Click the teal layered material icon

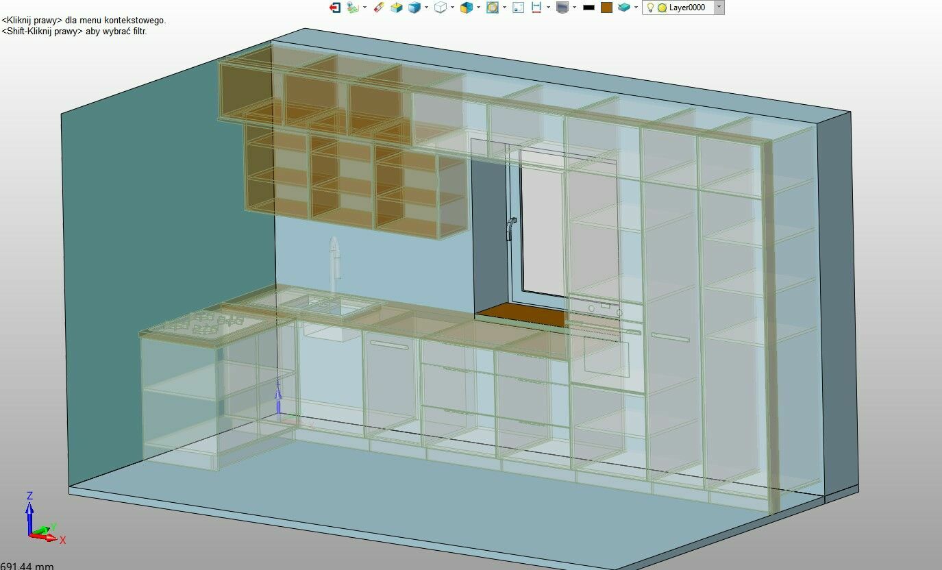pos(623,8)
